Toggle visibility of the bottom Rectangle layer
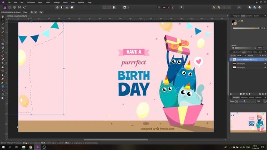The width and height of the screenshot is (267, 150). [x=265, y=67]
